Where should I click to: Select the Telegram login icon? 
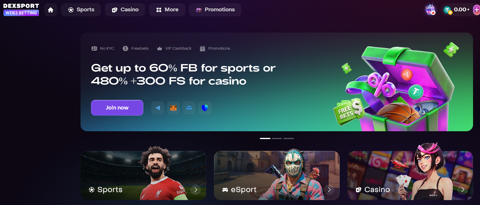(x=158, y=108)
